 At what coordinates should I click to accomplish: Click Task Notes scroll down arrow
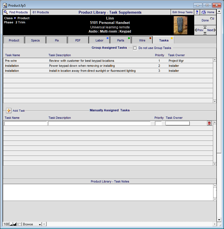coord(215,199)
